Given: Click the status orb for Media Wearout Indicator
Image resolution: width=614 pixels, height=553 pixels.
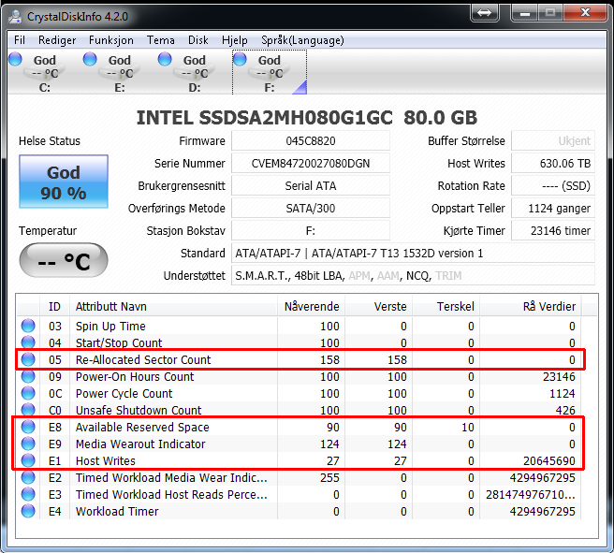Looking at the screenshot, I should click(28, 444).
